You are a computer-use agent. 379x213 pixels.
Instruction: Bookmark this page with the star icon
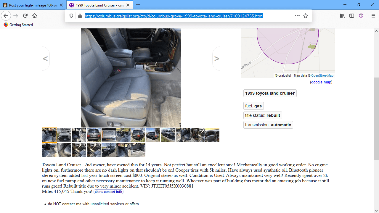click(x=306, y=16)
